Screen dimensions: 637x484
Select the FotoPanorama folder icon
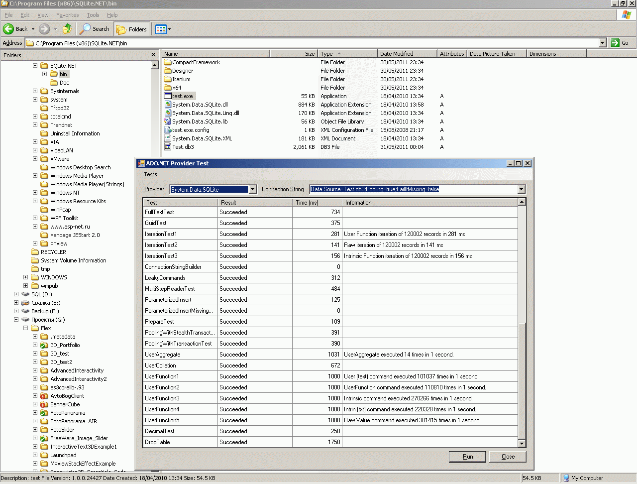point(44,413)
